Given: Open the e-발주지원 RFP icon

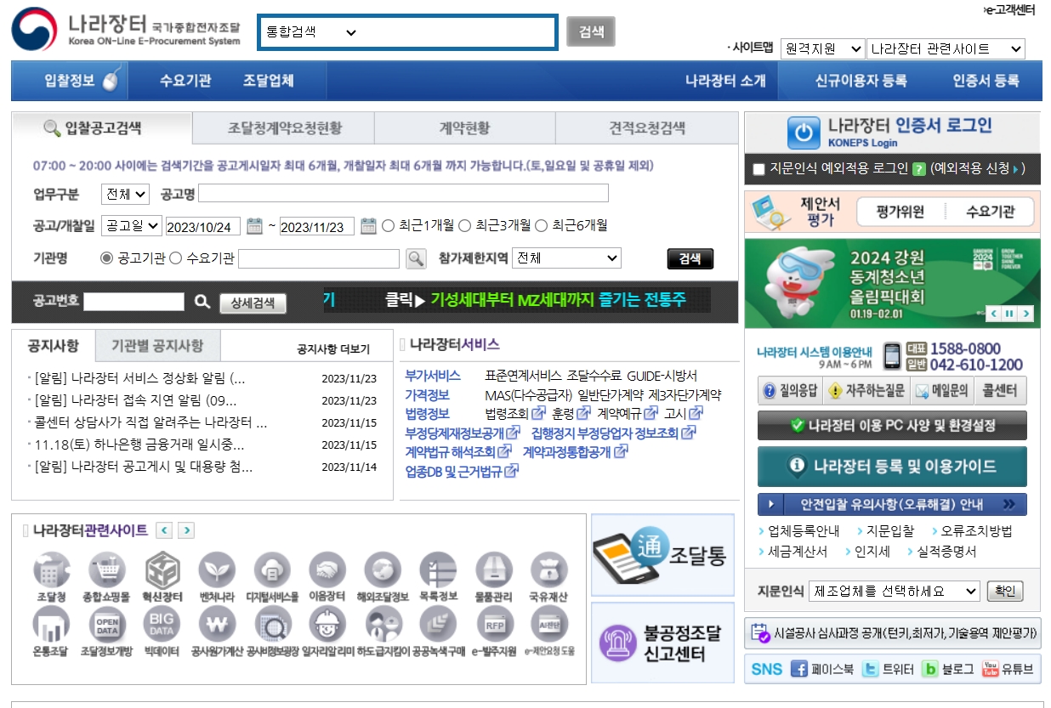Looking at the screenshot, I should (494, 626).
